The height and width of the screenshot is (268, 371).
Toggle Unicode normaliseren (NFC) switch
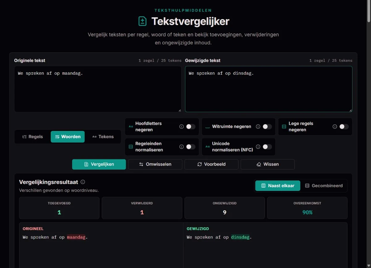tap(267, 147)
